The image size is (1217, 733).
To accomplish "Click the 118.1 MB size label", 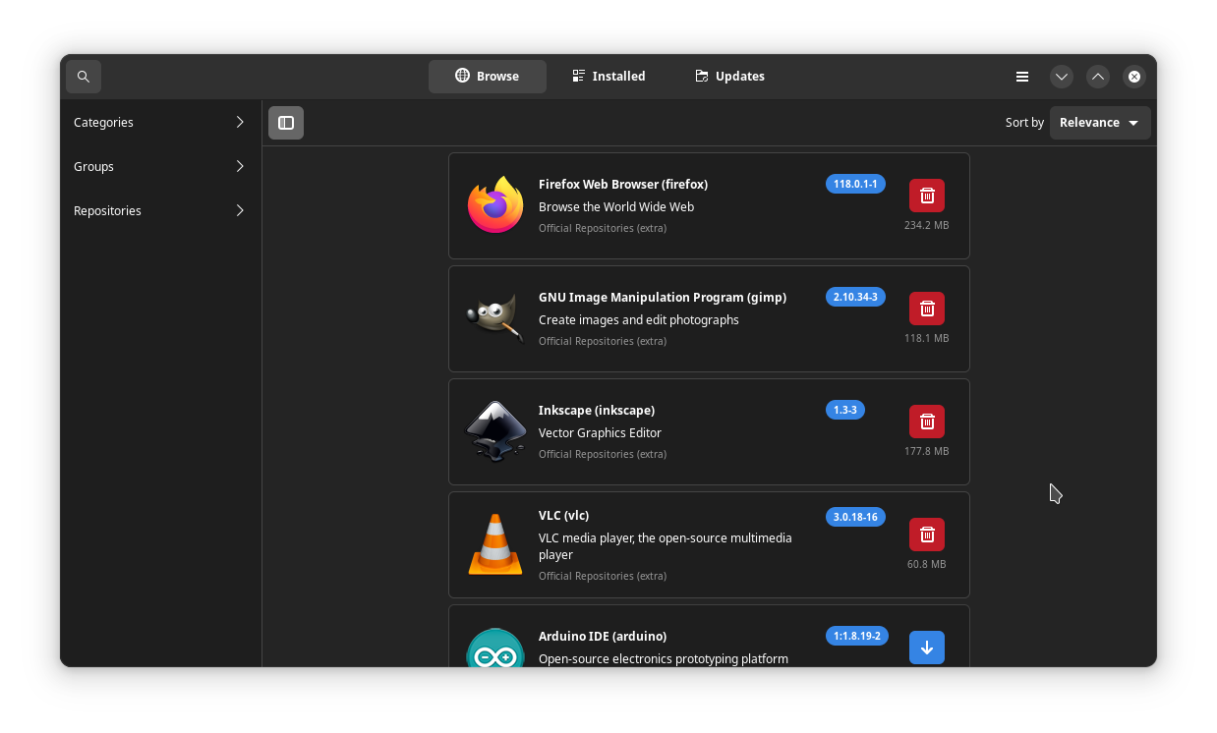I will [927, 338].
